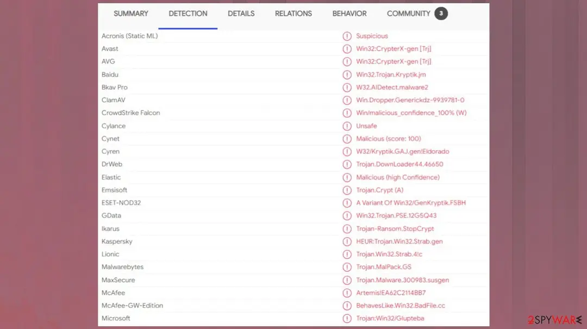
Task: Click the Suspicious detection result
Action: point(372,36)
